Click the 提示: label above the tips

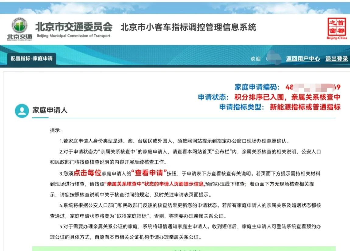(x=56, y=130)
